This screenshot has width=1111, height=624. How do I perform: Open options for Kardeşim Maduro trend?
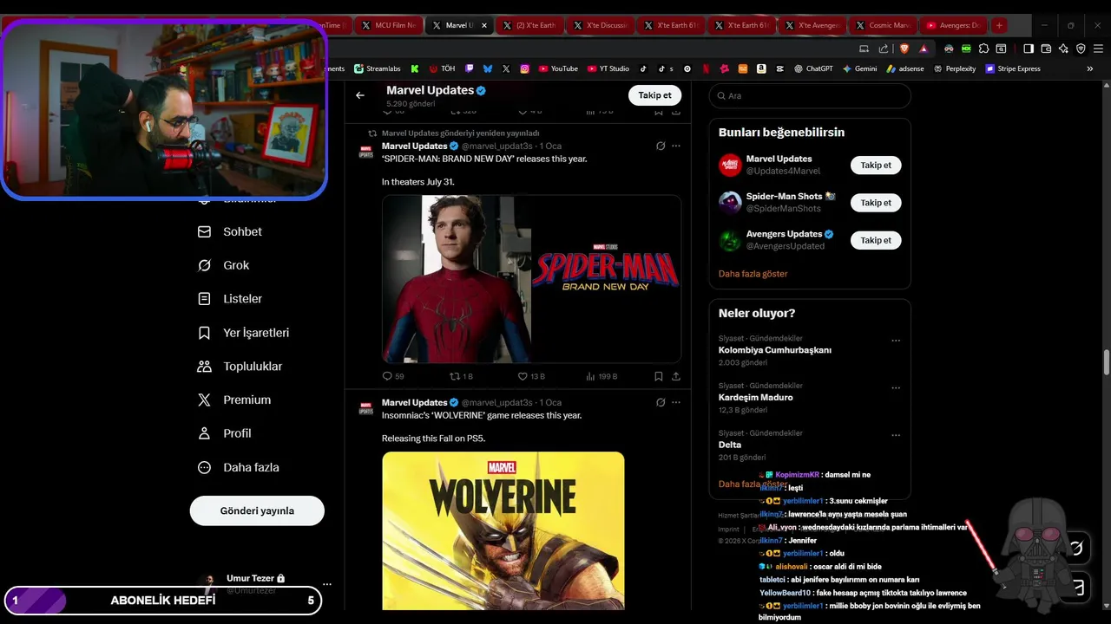[x=896, y=388]
